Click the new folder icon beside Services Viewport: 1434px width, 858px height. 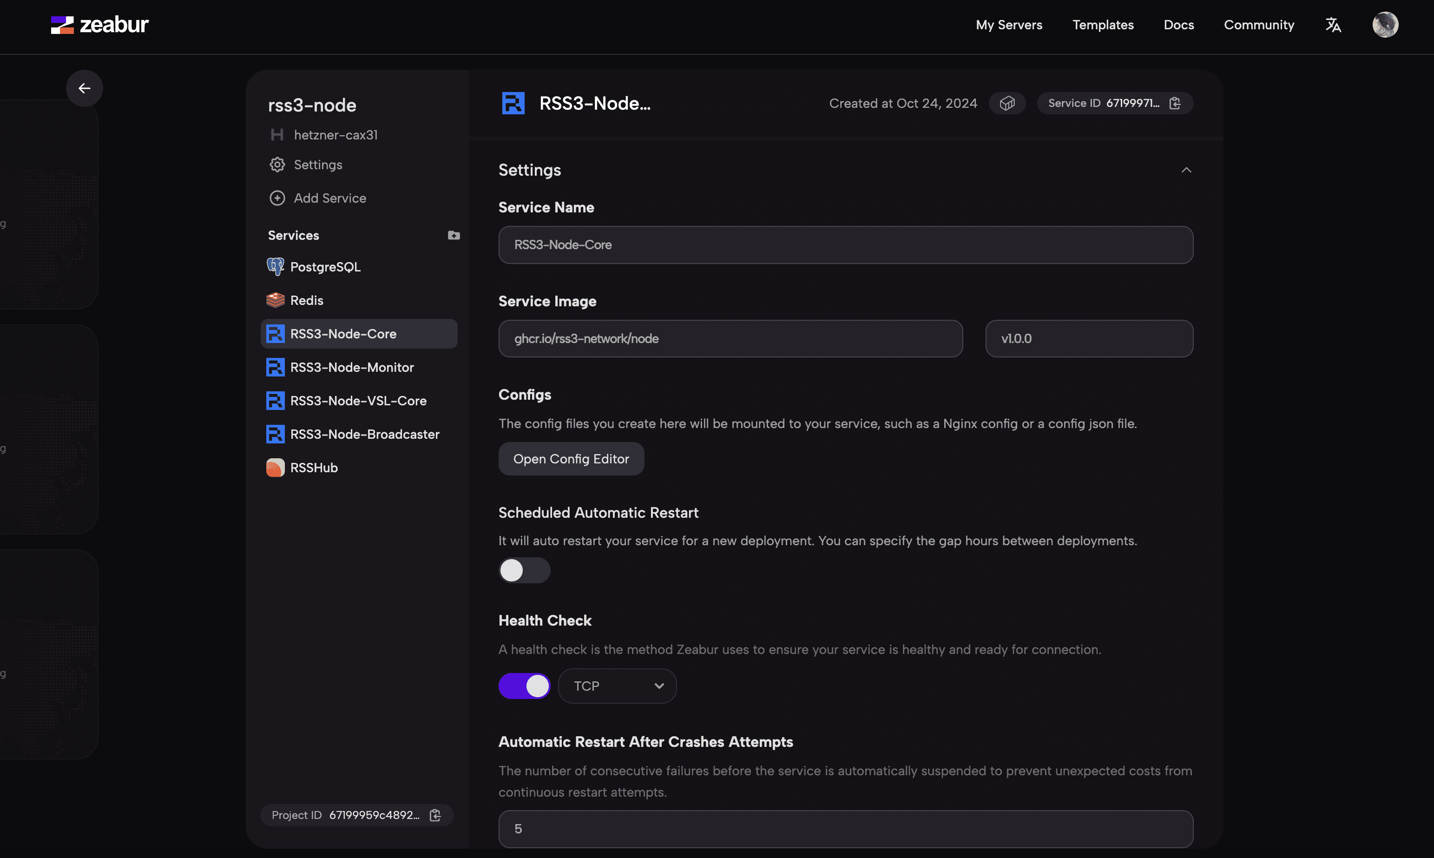[454, 235]
